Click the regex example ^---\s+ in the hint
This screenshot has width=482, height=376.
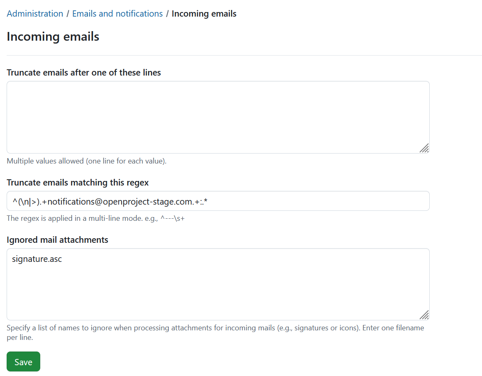173,218
